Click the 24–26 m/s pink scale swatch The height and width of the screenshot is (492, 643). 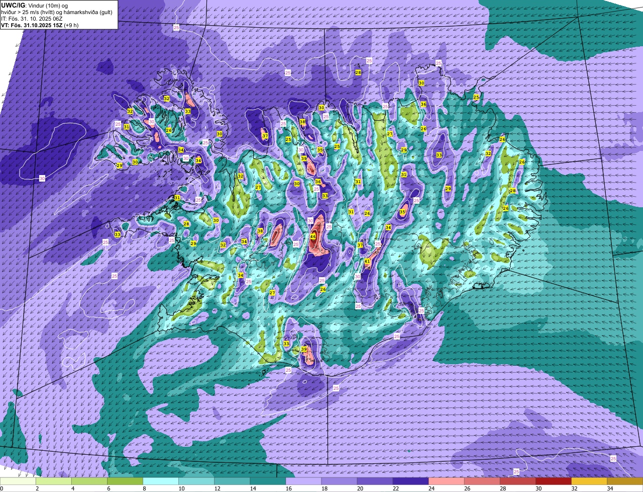point(446,481)
